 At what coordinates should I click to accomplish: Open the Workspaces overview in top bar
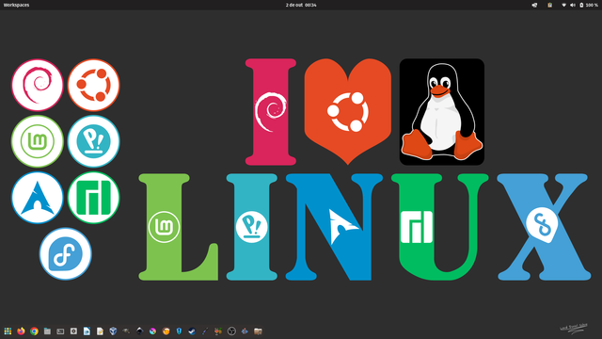click(16, 5)
